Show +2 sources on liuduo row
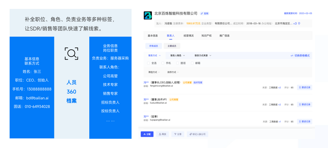328x148 pixels. point(280,104)
